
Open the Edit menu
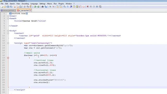click(7, 4)
